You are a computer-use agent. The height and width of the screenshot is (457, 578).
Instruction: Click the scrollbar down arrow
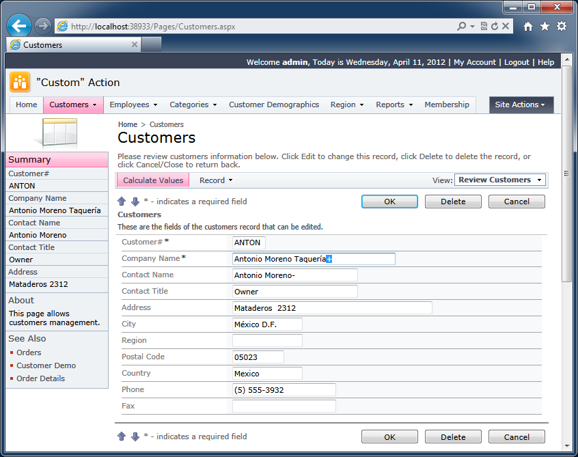[x=566, y=446]
